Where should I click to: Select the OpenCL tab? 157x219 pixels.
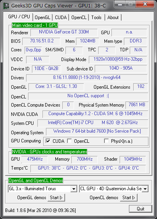[79, 18]
